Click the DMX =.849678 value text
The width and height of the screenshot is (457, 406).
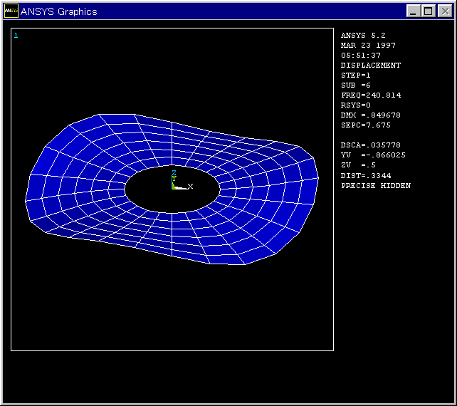point(370,115)
